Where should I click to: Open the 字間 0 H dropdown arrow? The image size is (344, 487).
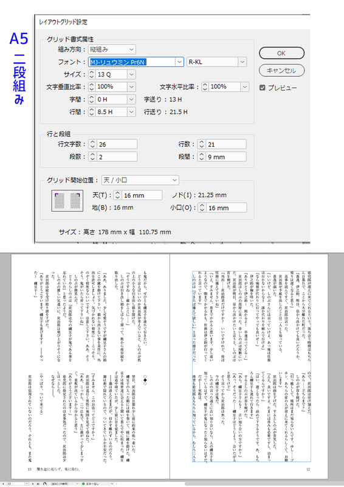coord(131,99)
